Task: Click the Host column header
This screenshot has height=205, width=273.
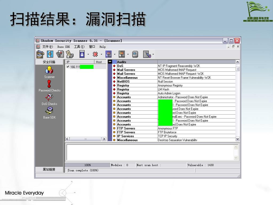Action: tap(100, 62)
